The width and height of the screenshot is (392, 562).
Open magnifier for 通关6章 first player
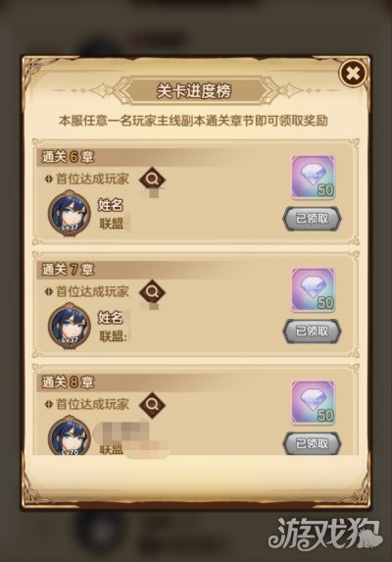(x=152, y=179)
